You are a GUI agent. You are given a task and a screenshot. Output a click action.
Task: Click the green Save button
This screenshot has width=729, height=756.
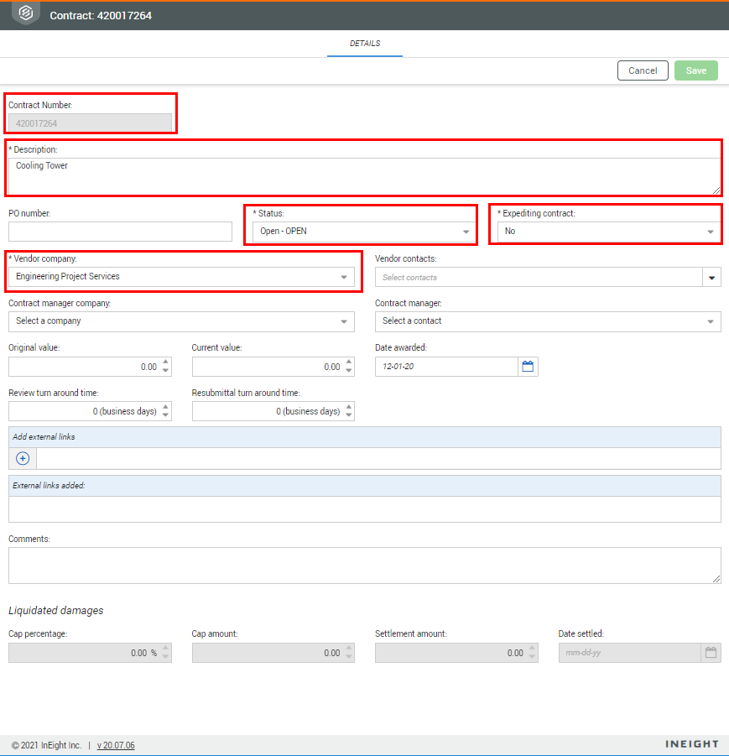point(696,70)
